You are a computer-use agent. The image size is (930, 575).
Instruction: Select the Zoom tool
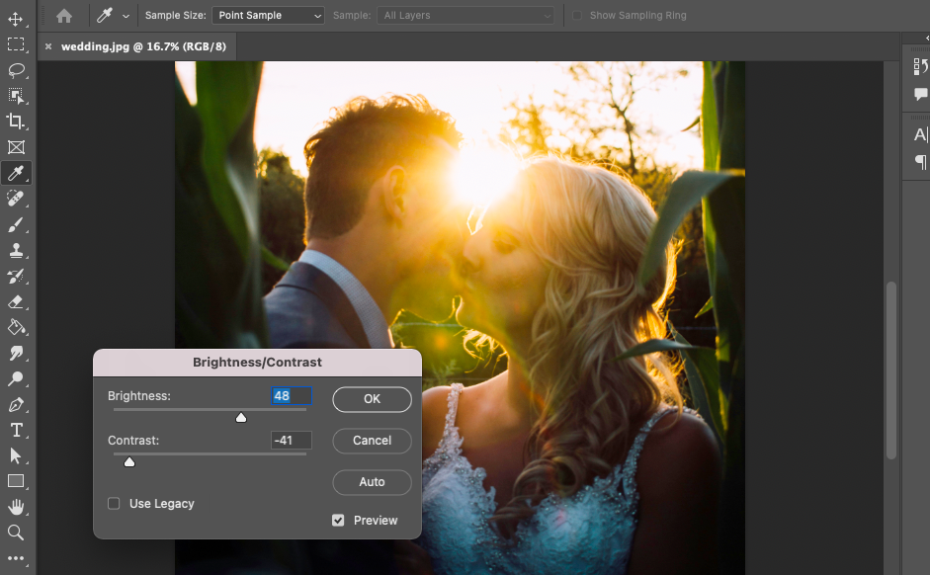[x=16, y=533]
